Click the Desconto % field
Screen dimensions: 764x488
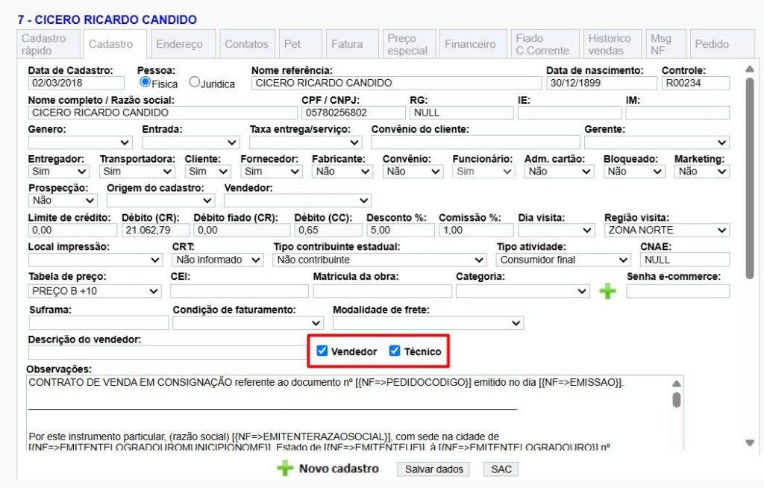(400, 230)
